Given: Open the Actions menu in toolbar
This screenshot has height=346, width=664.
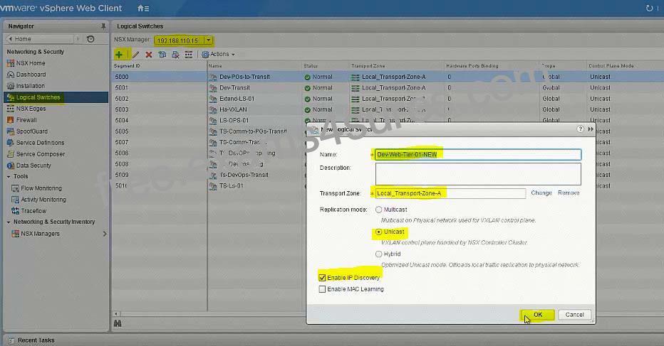Looking at the screenshot, I should (218, 54).
